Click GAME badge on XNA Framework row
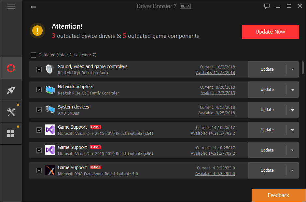This screenshot has width=306, height=202. point(96,167)
